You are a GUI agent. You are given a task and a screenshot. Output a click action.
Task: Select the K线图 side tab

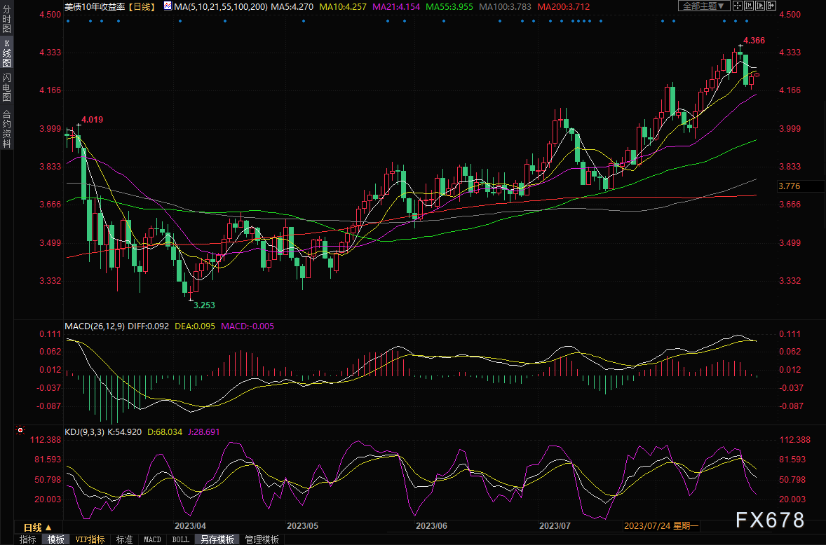6,55
